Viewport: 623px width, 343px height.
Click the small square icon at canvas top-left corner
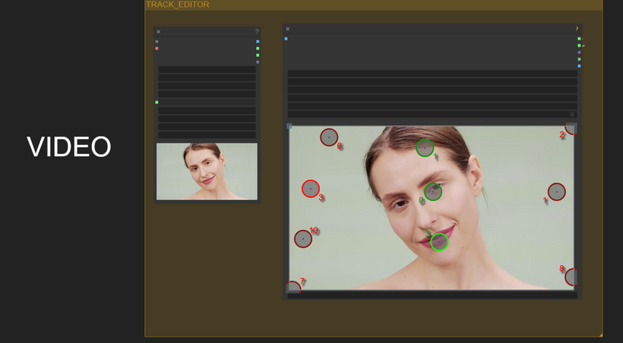289,127
